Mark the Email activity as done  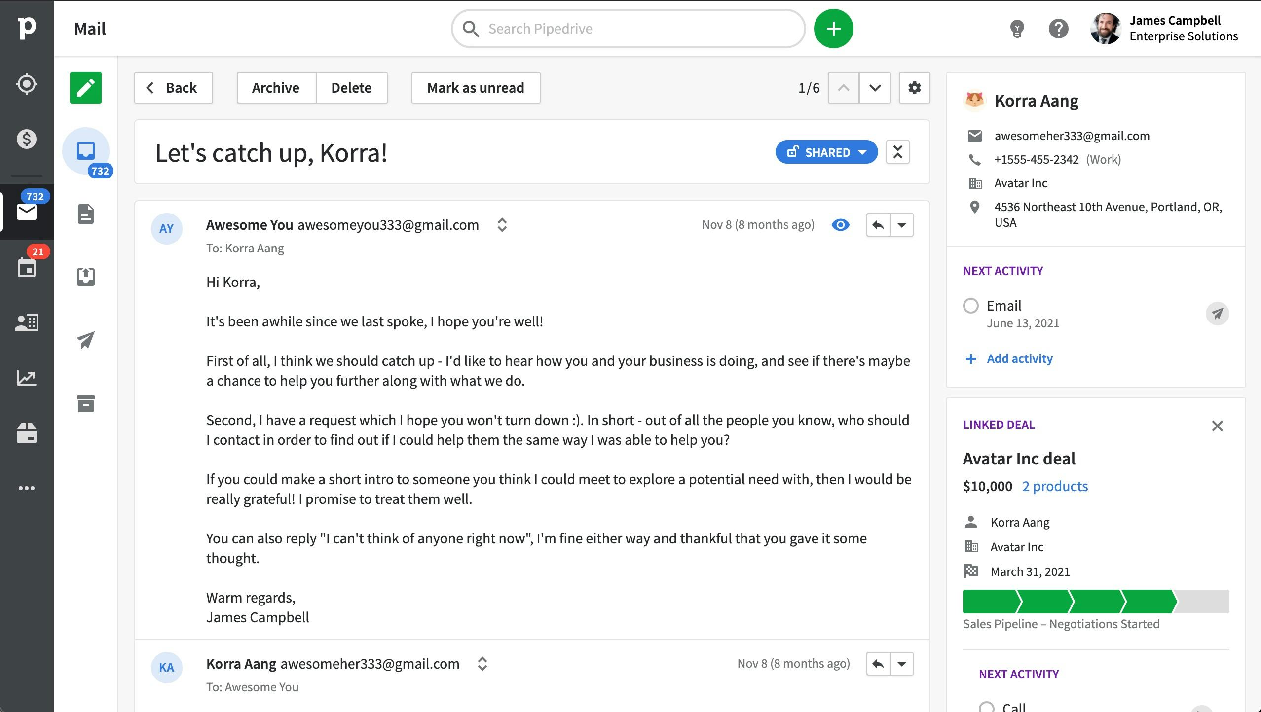970,306
